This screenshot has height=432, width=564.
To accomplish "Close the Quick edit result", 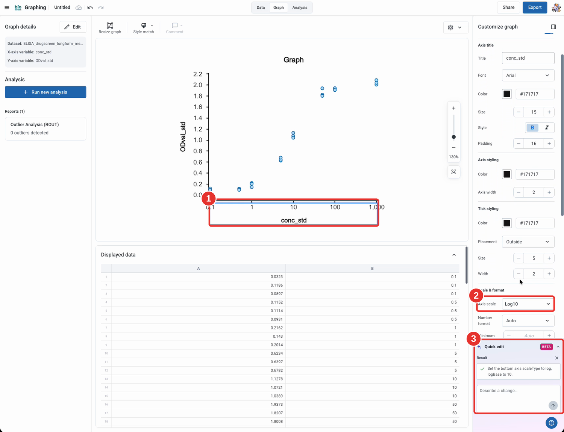I will 557,358.
